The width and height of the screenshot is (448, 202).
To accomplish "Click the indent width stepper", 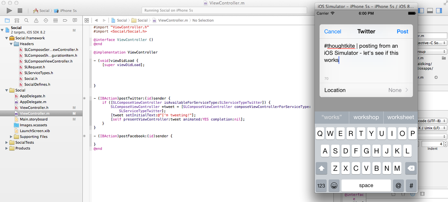I will tap(445, 144).
